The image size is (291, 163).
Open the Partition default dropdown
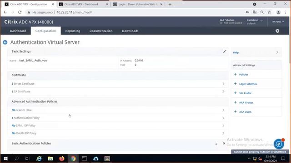pyautogui.click(x=255, y=22)
